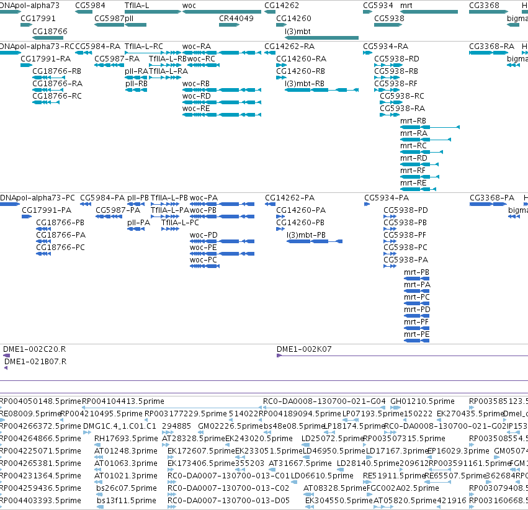Select the AT31667.5prime EST label
Screen dimensions: 528x510
click(x=300, y=463)
